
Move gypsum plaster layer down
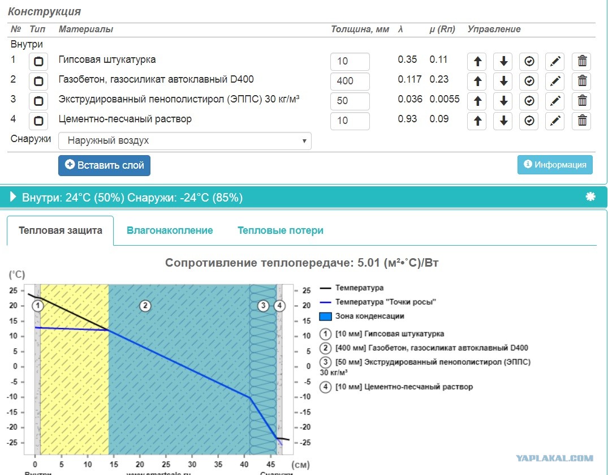[x=503, y=61]
